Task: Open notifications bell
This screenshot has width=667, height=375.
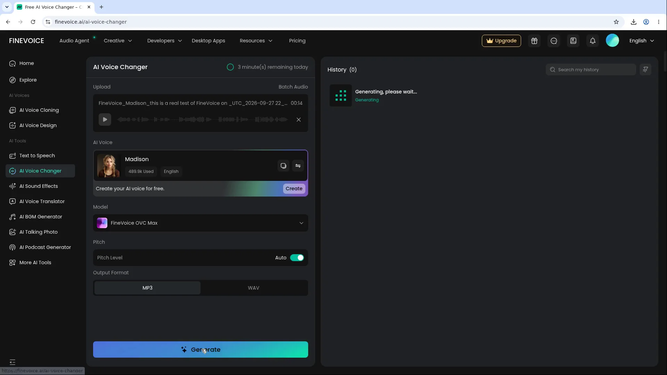Action: coord(593,41)
